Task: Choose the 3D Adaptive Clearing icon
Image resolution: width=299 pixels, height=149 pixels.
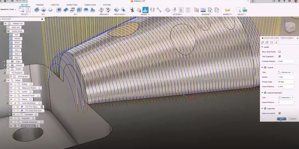Action: click(59, 10)
